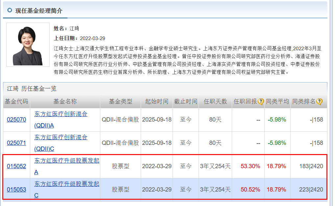Select the 50.52% return value for 015053
335x206 pixels.
coord(251,190)
